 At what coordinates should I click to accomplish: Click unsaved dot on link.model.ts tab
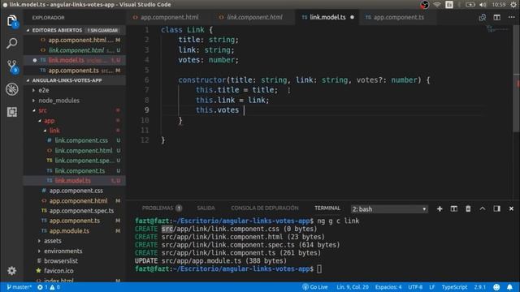(352, 17)
